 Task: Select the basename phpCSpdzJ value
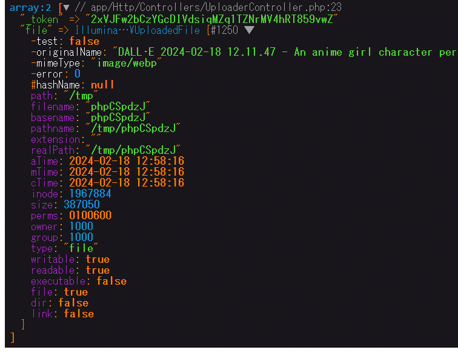118,117
